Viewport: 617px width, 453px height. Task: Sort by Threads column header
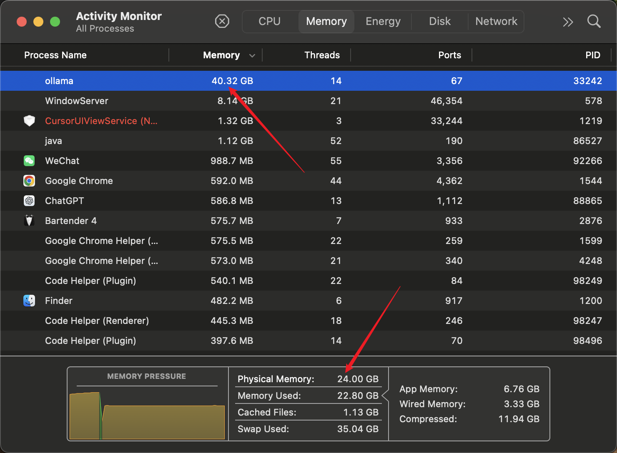322,55
